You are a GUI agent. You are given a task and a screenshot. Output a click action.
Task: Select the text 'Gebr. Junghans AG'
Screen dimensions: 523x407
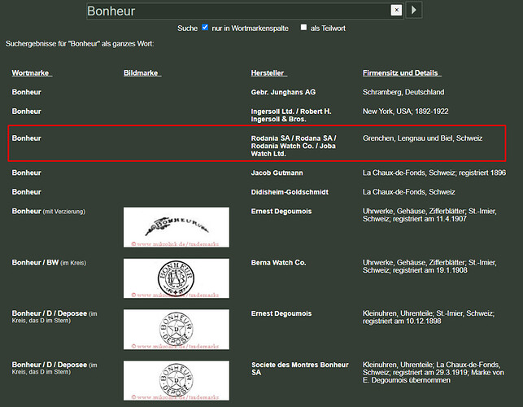[x=283, y=92]
